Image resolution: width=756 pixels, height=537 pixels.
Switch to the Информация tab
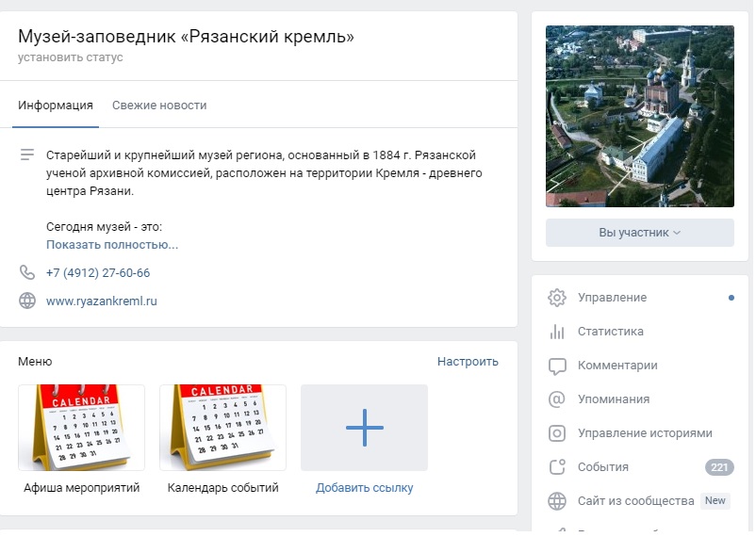pos(56,106)
